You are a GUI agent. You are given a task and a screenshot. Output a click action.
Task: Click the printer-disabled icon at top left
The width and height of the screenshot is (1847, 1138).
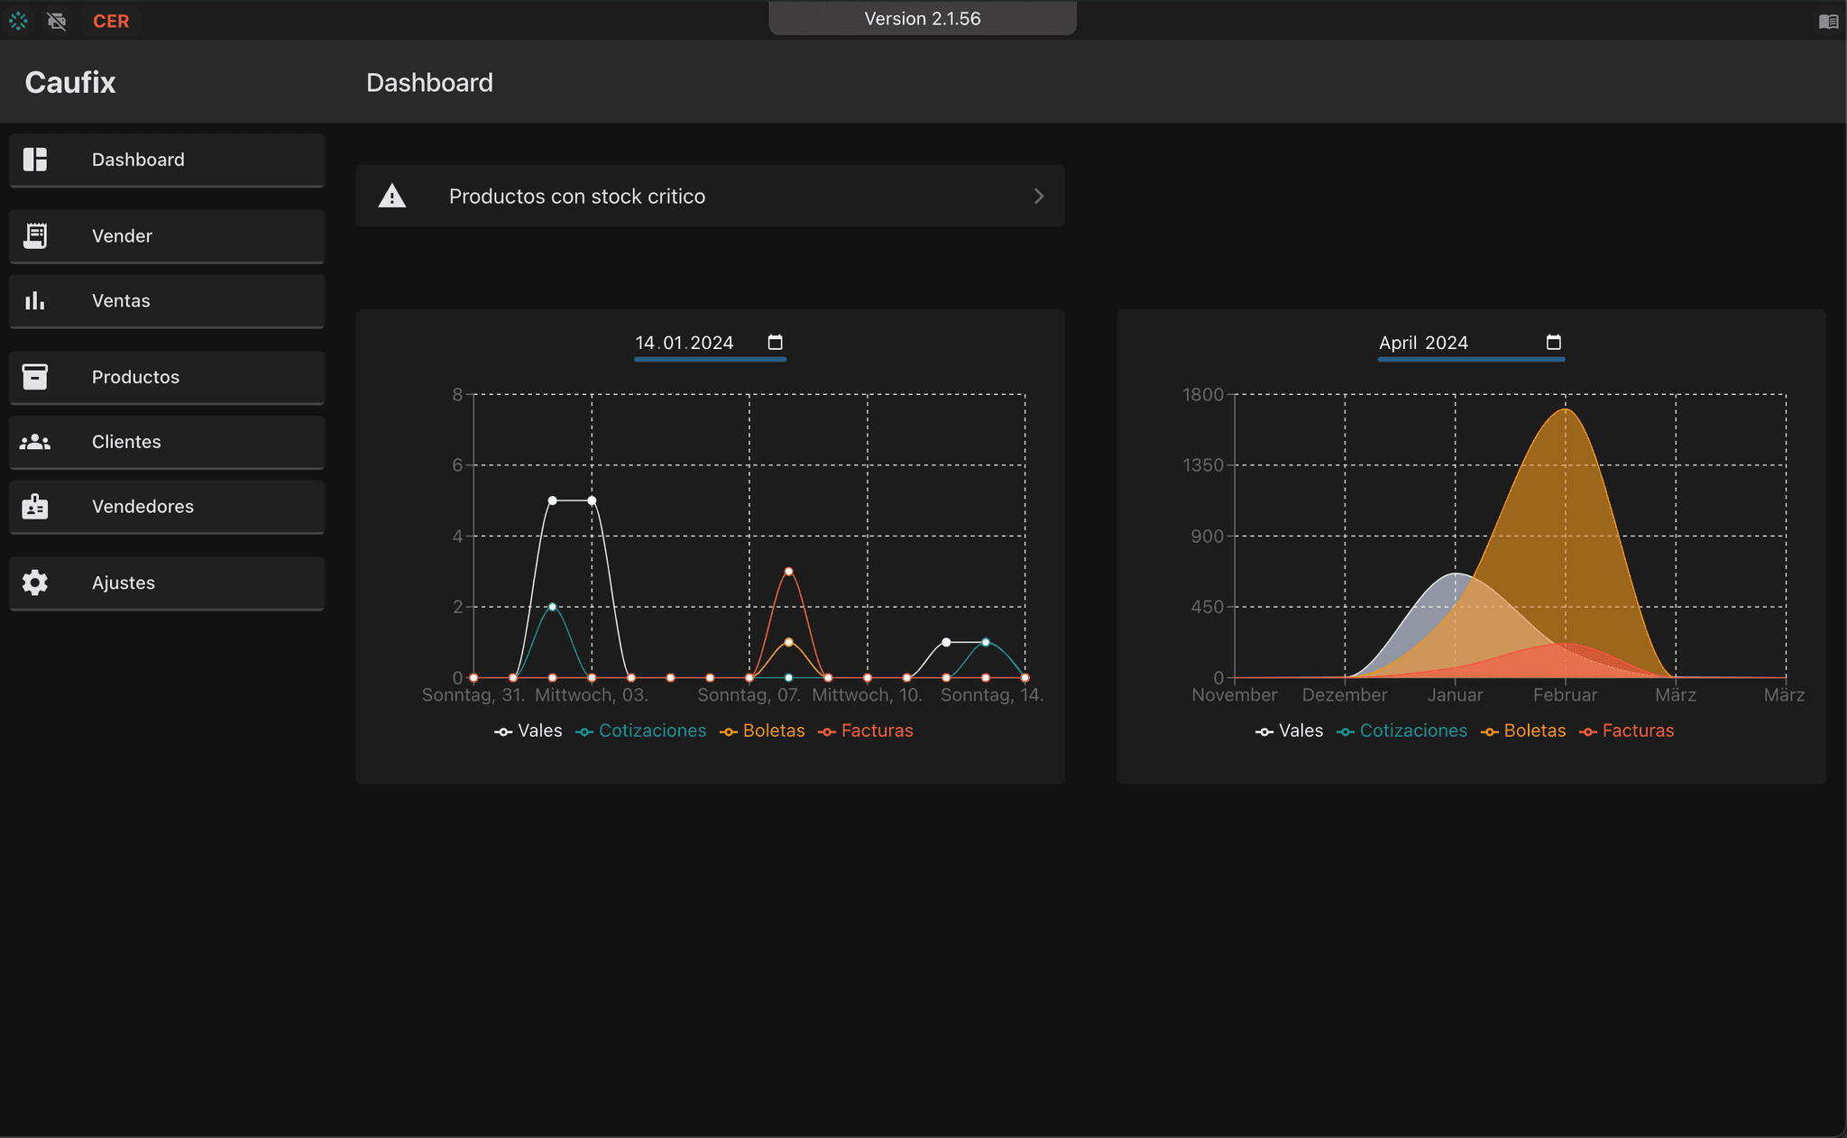(x=57, y=21)
